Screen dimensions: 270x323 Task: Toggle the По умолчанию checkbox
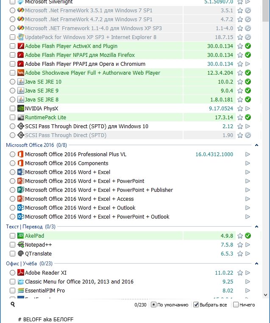[153, 305]
